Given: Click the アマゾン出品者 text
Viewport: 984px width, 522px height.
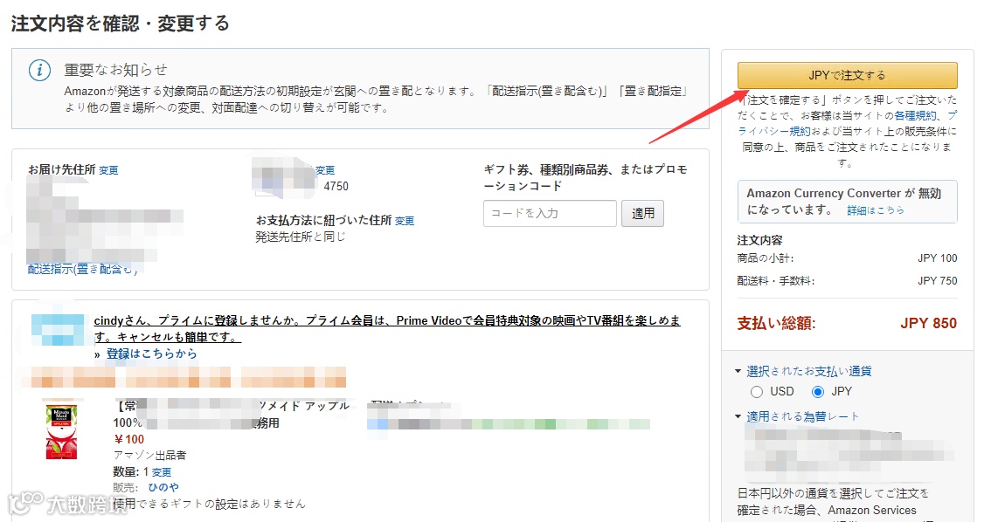Looking at the screenshot, I should (149, 455).
